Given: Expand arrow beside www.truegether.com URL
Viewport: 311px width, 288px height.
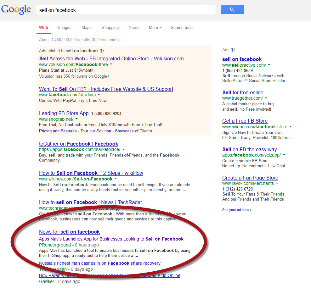Looking at the screenshot, I should (x=266, y=98).
